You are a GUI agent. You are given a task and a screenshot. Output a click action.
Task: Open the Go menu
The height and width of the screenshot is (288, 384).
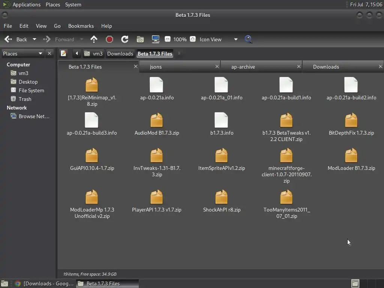coord(57,26)
